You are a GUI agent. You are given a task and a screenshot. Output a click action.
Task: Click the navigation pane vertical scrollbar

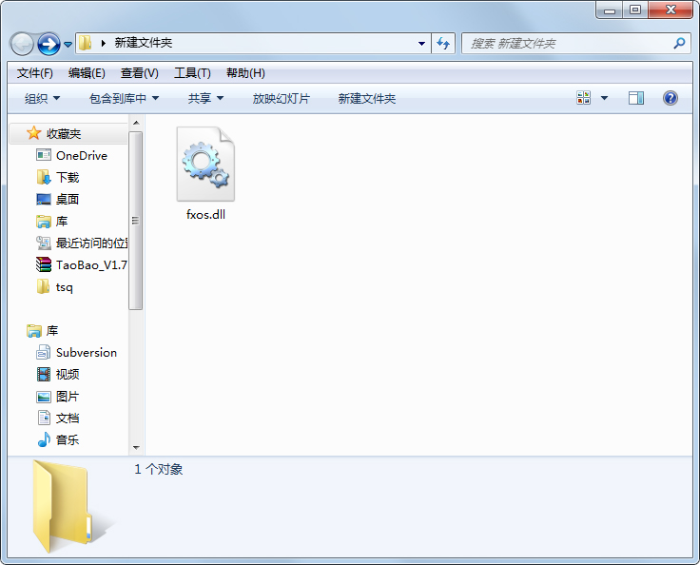[136, 221]
